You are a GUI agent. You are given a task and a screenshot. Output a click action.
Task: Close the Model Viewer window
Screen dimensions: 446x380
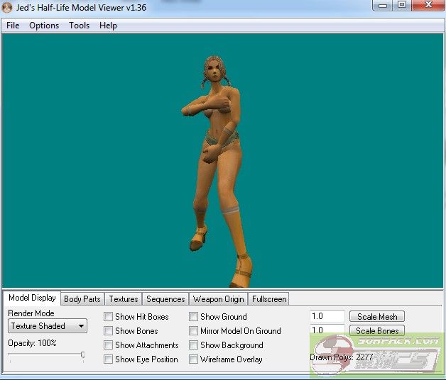tap(428, 5)
